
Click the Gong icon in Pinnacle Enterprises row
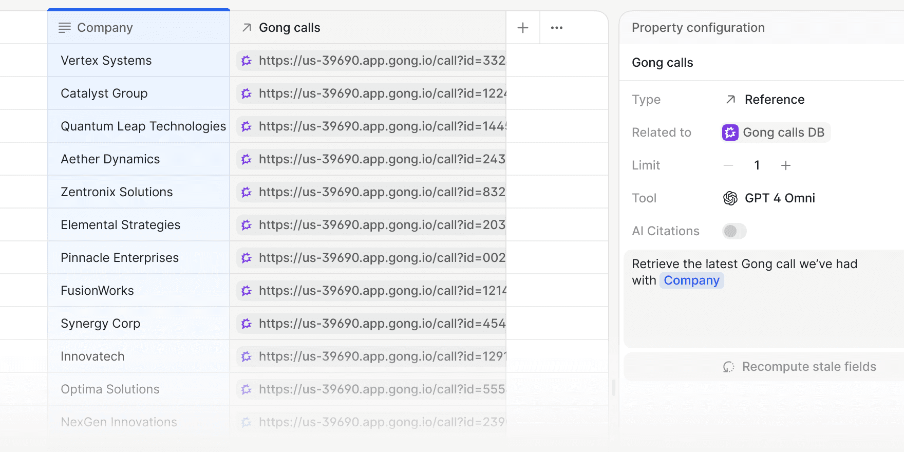[247, 258]
